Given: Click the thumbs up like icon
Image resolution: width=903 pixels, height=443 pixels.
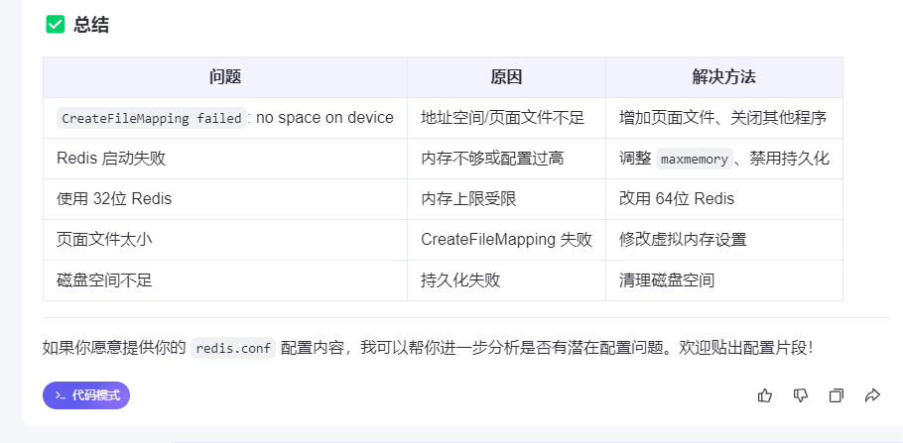Looking at the screenshot, I should tap(765, 395).
